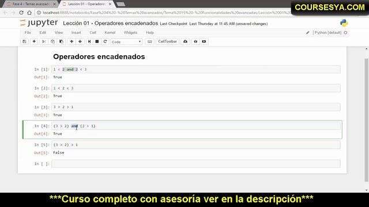Interrupt the kernel stop icon
Screen dimensions: 369x207
pos(97,41)
